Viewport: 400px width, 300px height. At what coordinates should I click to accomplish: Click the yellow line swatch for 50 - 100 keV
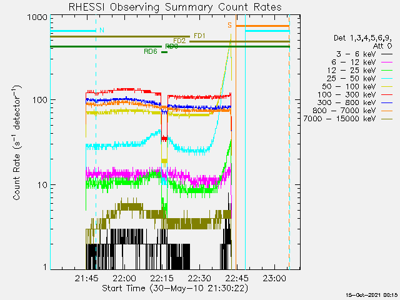click(387, 87)
